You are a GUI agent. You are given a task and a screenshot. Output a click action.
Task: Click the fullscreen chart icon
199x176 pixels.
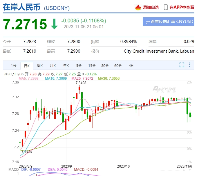point(182,65)
